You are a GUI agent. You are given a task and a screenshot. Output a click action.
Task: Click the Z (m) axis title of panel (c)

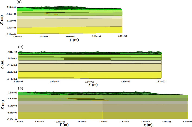tap(2, 105)
